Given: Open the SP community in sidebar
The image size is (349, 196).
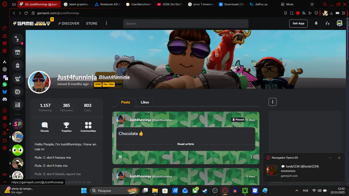Looking at the screenshot, I should (17, 124).
